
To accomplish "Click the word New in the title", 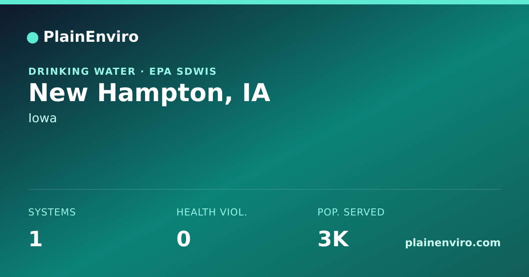I will point(58,93).
